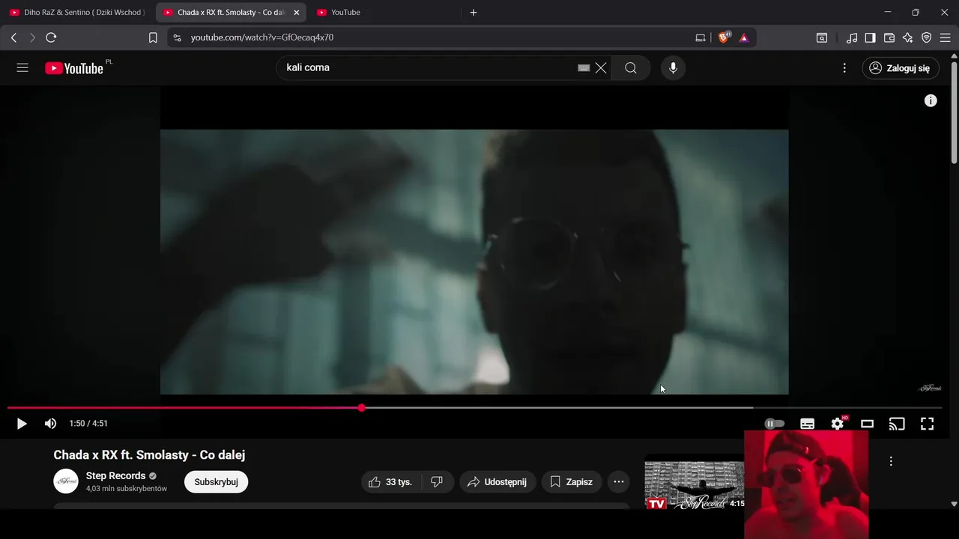The width and height of the screenshot is (959, 539).
Task: Open Leo AI sparkle icon
Action: [908, 37]
